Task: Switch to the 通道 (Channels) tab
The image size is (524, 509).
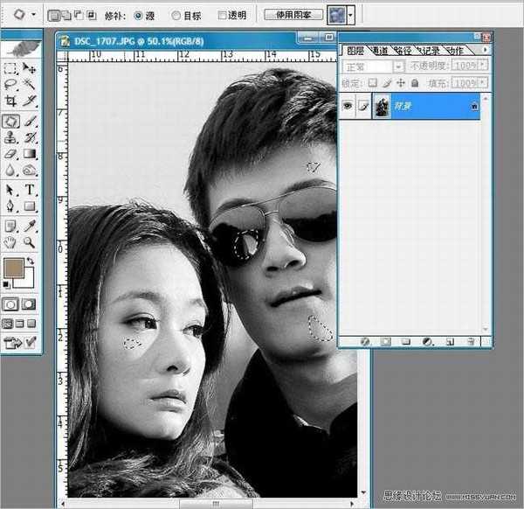Action: click(381, 51)
